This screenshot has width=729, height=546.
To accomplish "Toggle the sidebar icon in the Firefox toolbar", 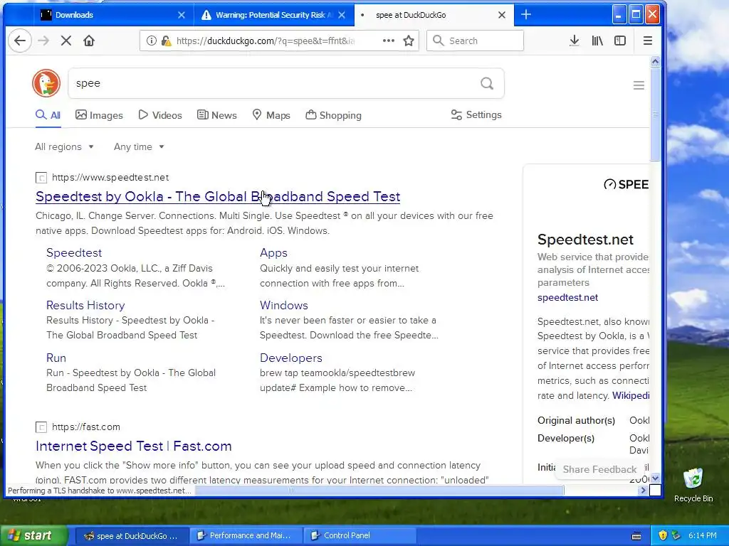I will point(620,41).
